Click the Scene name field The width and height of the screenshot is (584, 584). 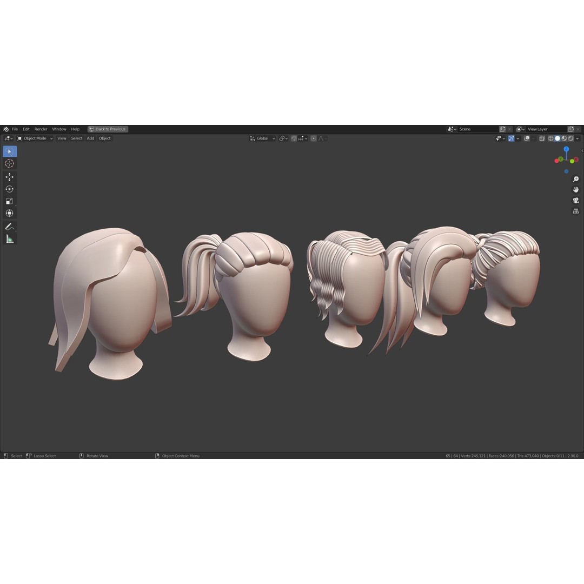(x=478, y=129)
